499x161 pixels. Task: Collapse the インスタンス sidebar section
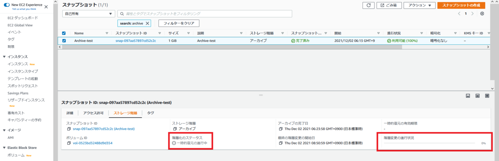(x=4, y=56)
